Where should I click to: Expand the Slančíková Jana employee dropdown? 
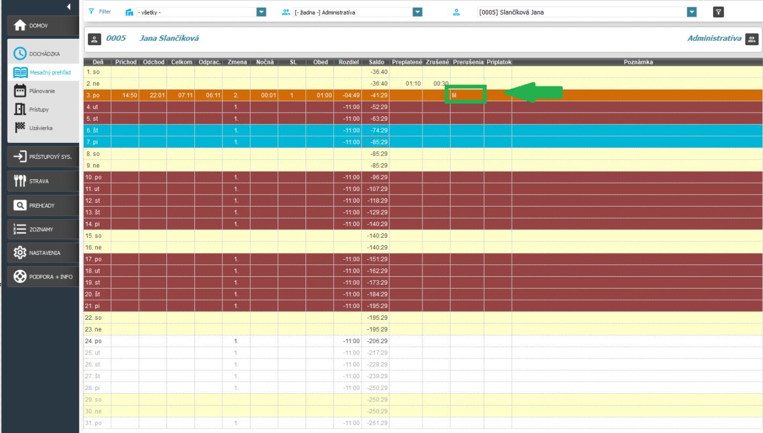[692, 12]
